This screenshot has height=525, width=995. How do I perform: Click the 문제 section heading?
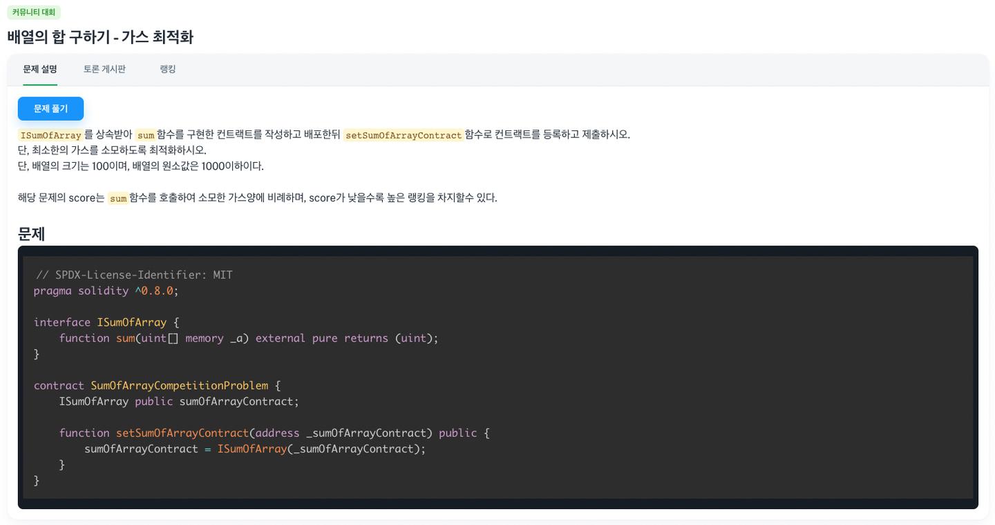tap(31, 234)
